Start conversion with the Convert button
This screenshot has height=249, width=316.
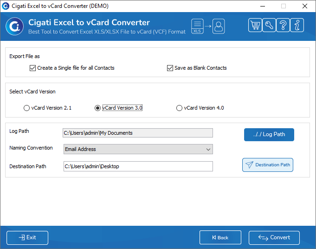click(x=274, y=238)
